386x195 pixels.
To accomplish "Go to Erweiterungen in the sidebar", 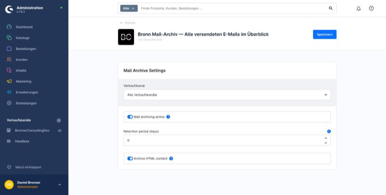I will (x=27, y=92).
